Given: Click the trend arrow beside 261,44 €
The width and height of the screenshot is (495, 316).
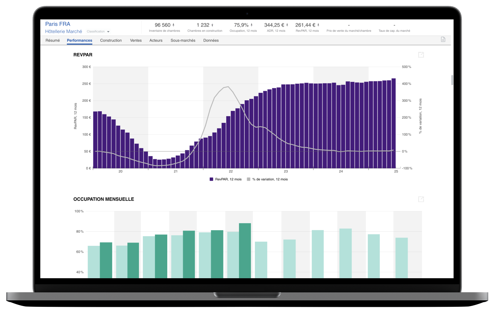Looking at the screenshot, I should tap(318, 25).
